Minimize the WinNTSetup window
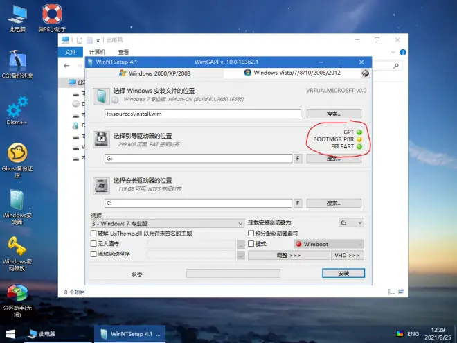Screen dimensions: 457x343 click(x=321, y=62)
